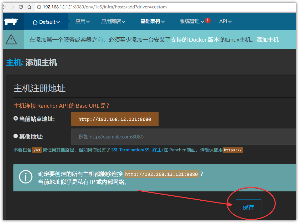Click the https:// code snippet
Viewport: 299px width, 223px height.
point(233,150)
